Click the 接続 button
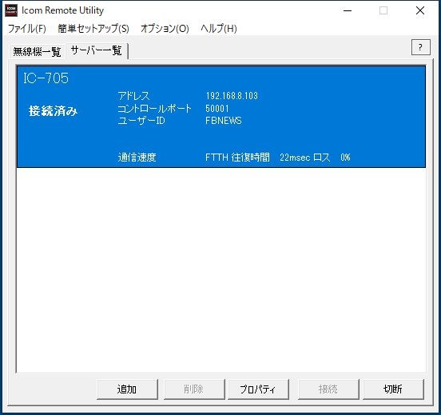 [x=328, y=389]
